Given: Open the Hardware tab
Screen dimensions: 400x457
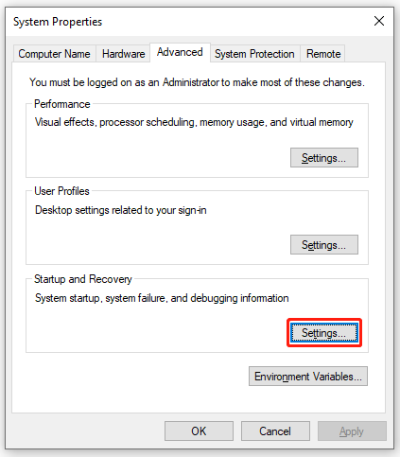Looking at the screenshot, I should (x=123, y=54).
